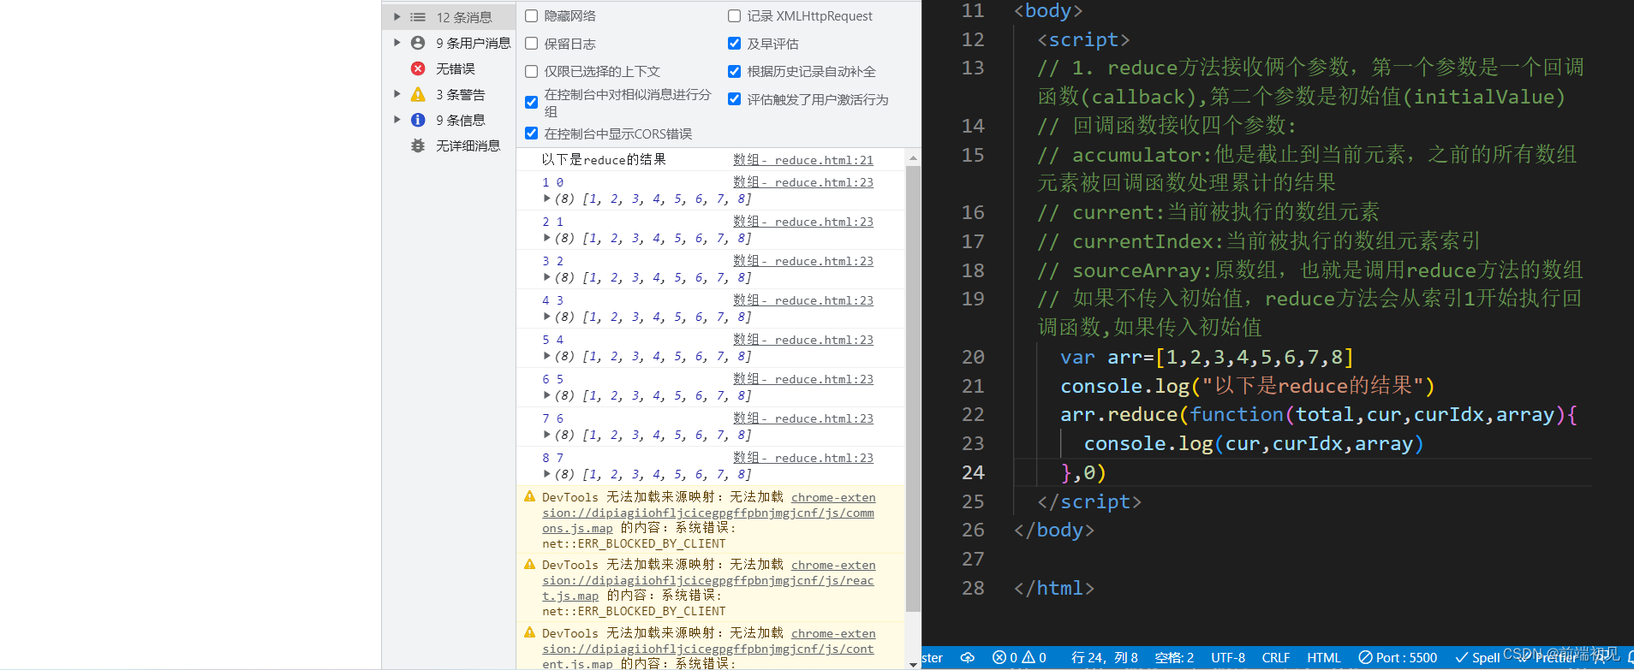Open source link for log row '3 2'
This screenshot has height=670, width=1634.
tap(803, 261)
